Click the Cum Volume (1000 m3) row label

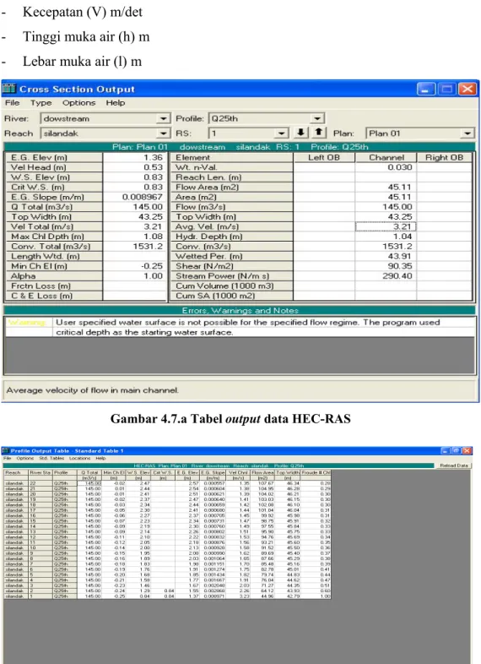click(x=231, y=286)
